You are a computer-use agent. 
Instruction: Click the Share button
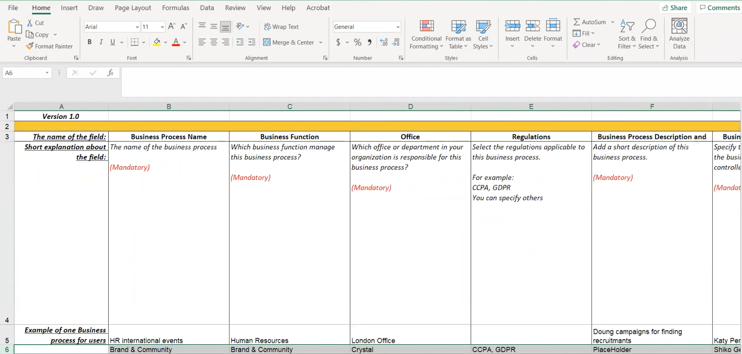click(675, 8)
